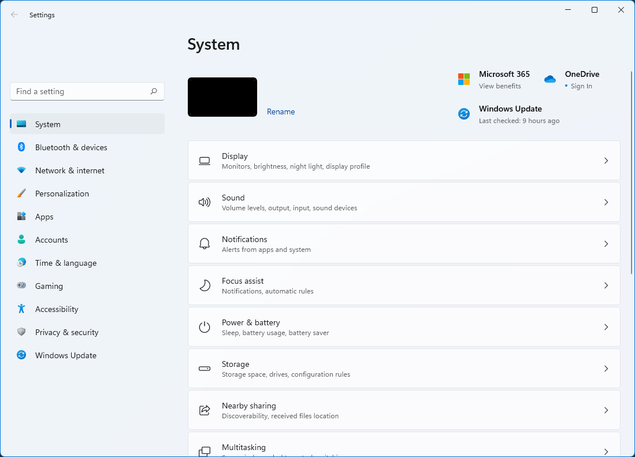Open Notifications via its right chevron
The image size is (635, 457).
606,244
